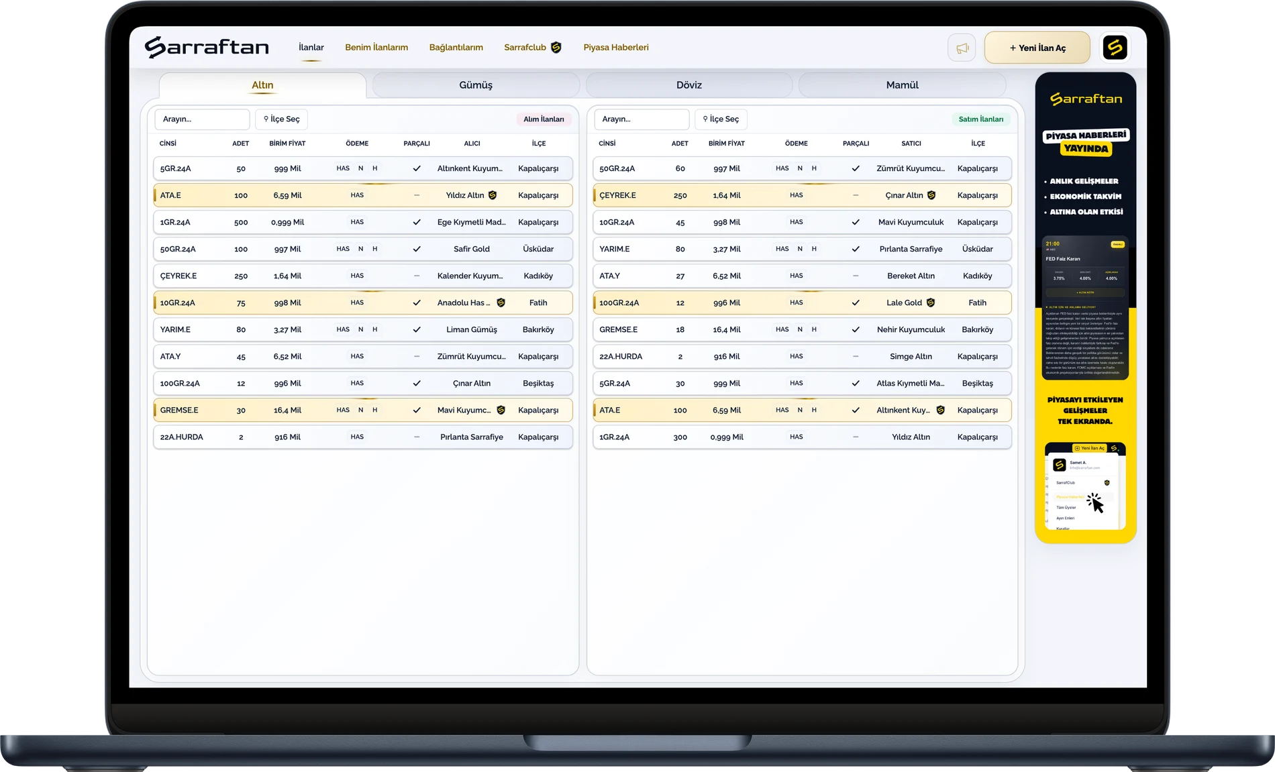Select the N payment tag in sell ATA.E row
Screen dimensions: 1275x772
800,410
